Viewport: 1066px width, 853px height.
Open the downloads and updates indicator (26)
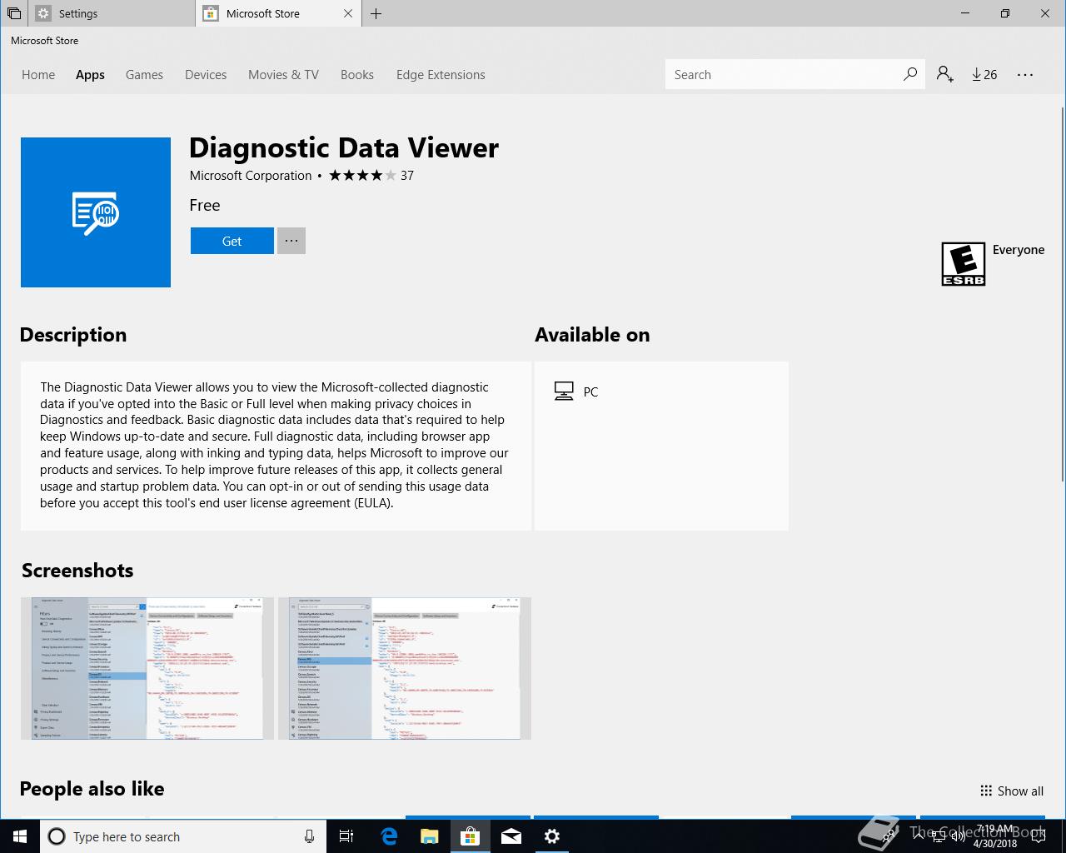tap(984, 74)
